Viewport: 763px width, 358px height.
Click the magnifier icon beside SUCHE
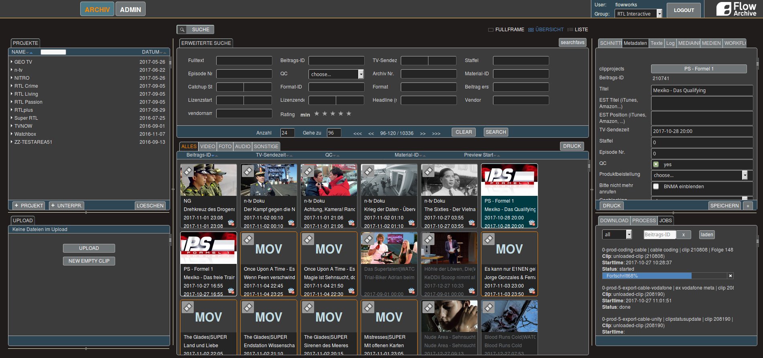pos(182,30)
